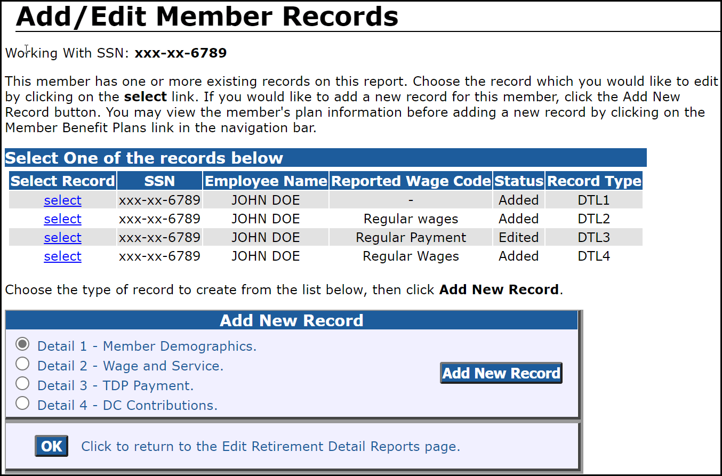Click the SSN column header
This screenshot has height=476, width=722.
(159, 181)
